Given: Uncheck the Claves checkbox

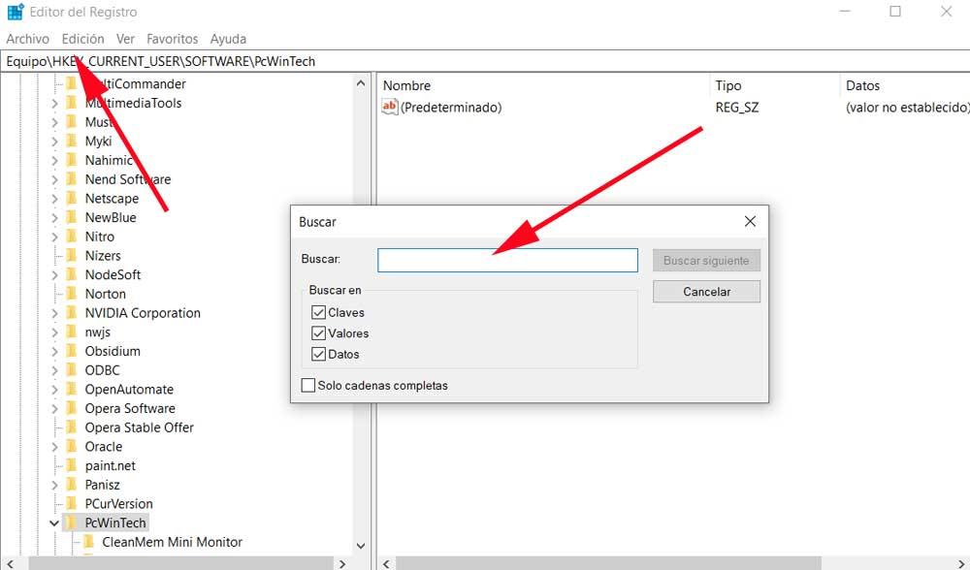Looking at the screenshot, I should (318, 312).
